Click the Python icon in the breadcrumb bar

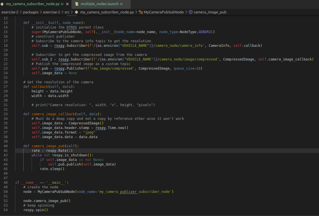tap(76, 12)
